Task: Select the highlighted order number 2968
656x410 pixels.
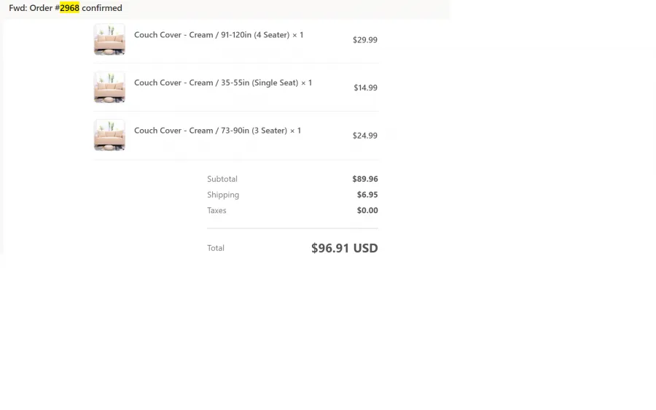Action: click(x=69, y=8)
